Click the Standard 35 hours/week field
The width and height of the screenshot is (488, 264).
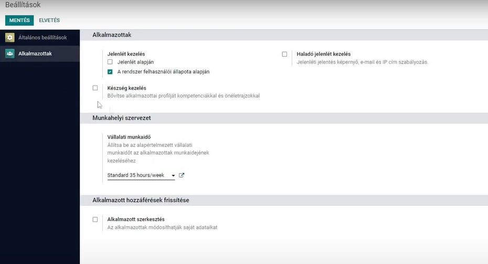pos(141,175)
